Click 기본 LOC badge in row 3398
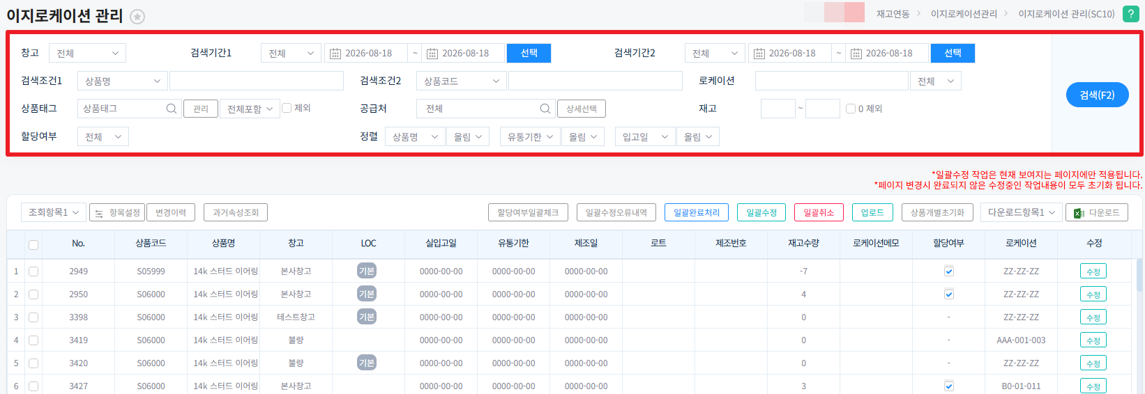This screenshot has height=394, width=1145. point(367,317)
